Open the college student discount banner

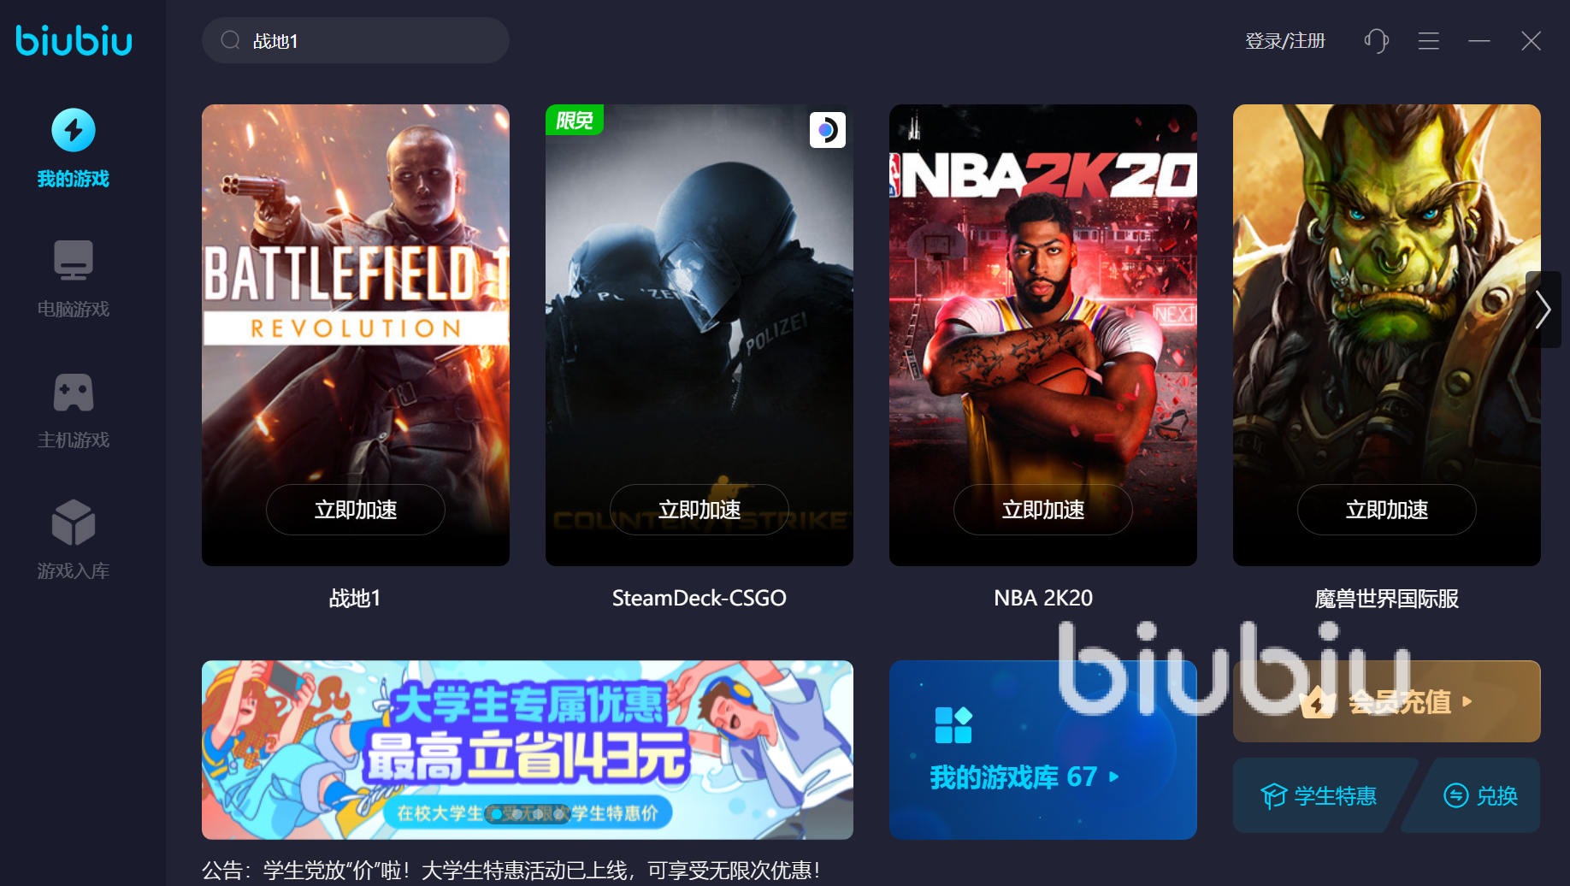528,750
